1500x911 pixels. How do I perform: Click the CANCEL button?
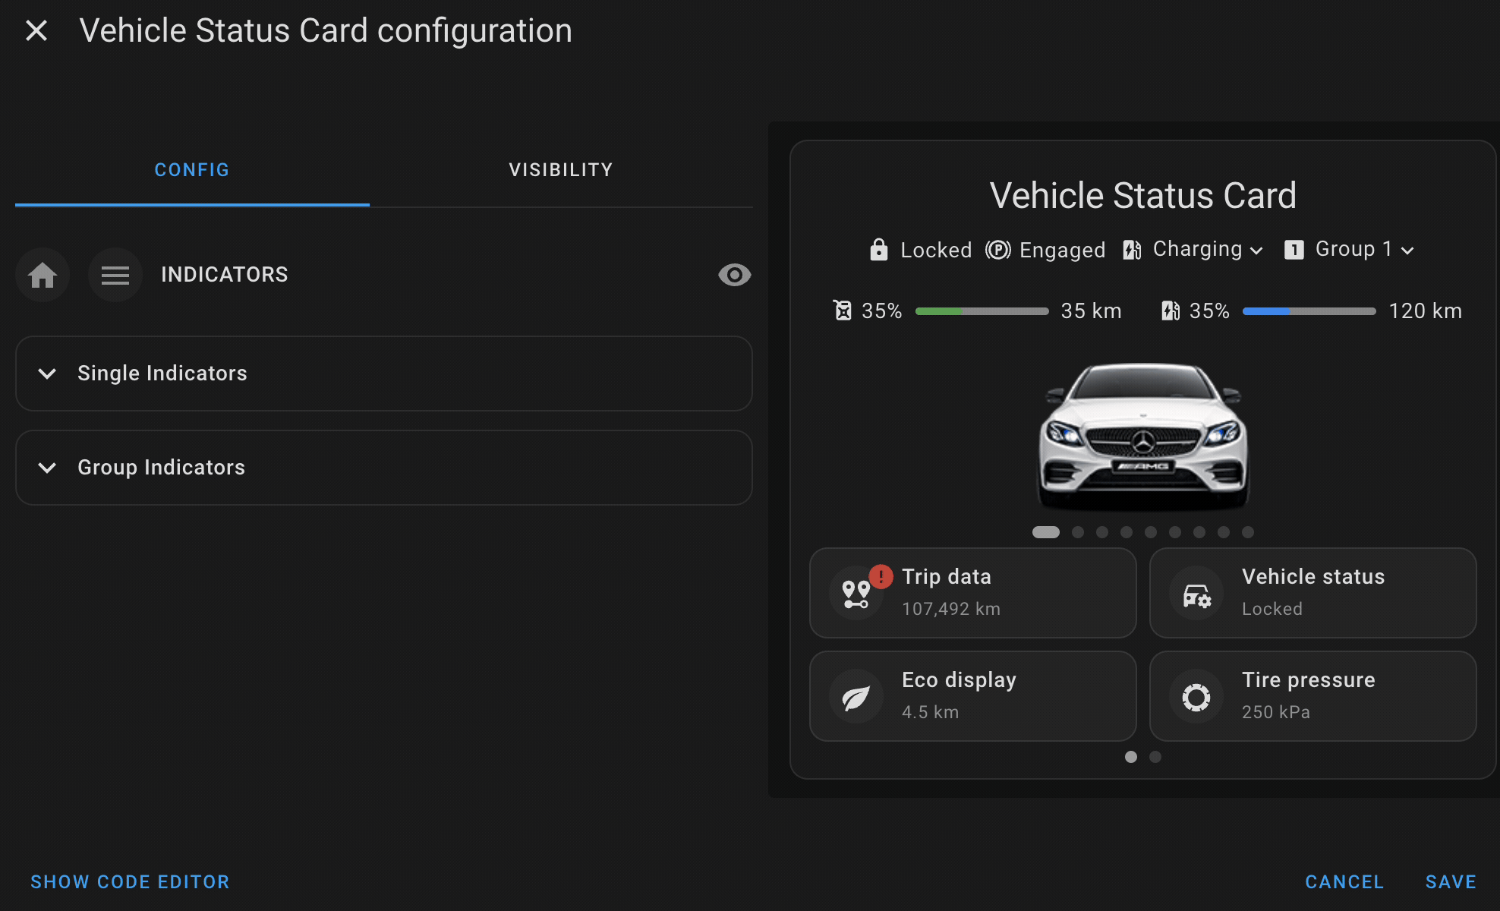tap(1344, 880)
